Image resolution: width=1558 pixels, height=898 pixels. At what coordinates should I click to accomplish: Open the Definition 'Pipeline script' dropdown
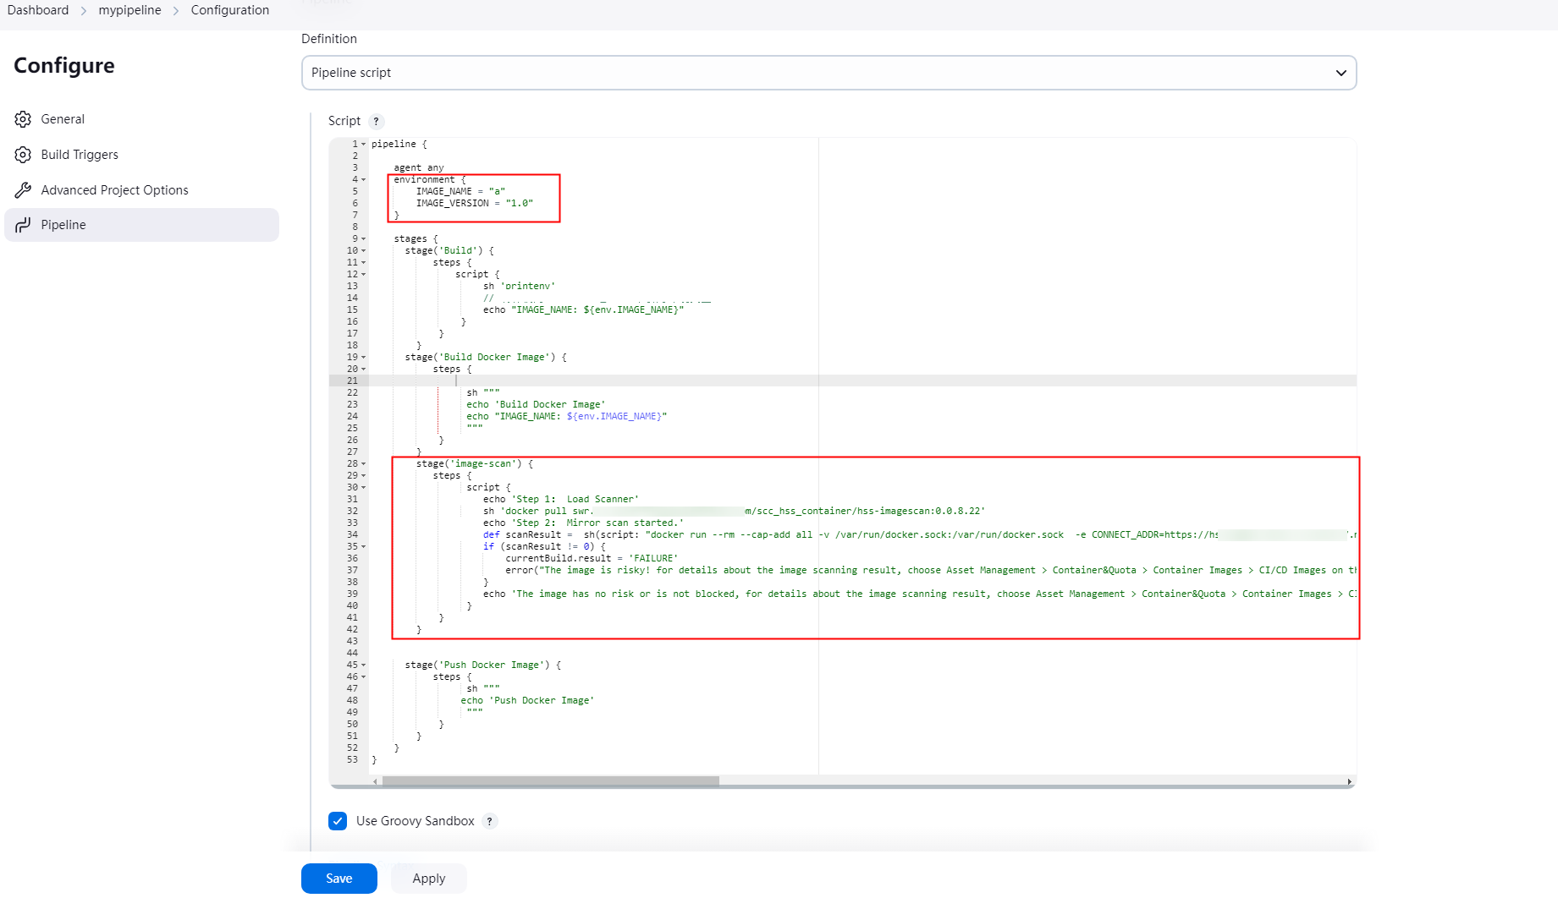(x=829, y=73)
